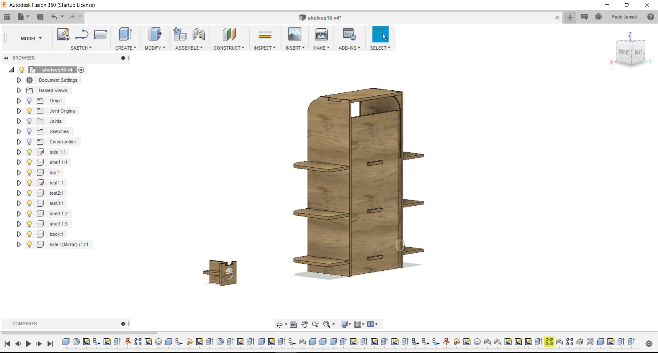Click the Fady Jamati account name

tap(624, 17)
